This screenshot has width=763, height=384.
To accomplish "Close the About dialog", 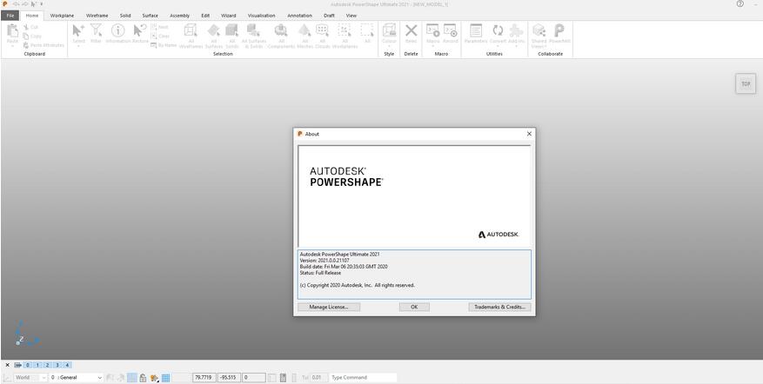I will [x=529, y=134].
